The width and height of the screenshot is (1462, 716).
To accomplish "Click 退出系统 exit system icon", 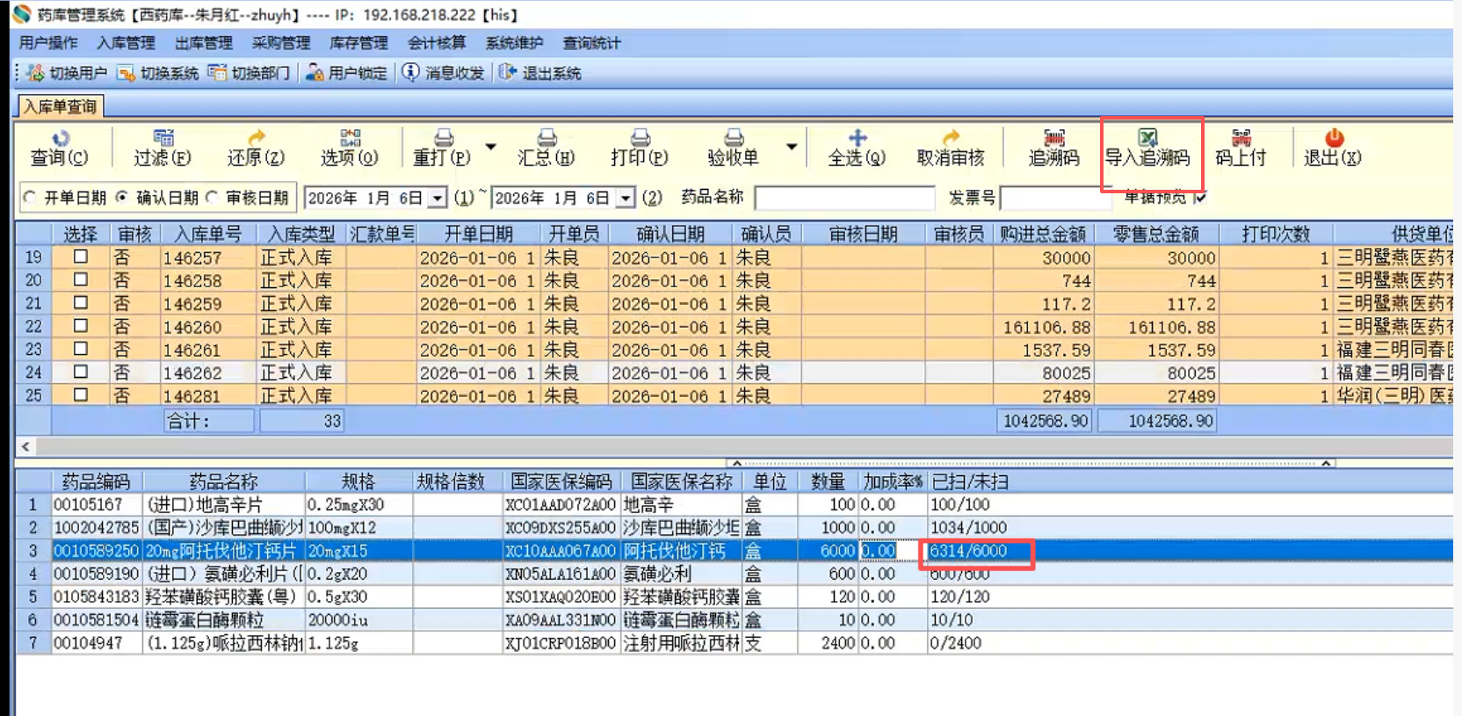I will pos(507,73).
